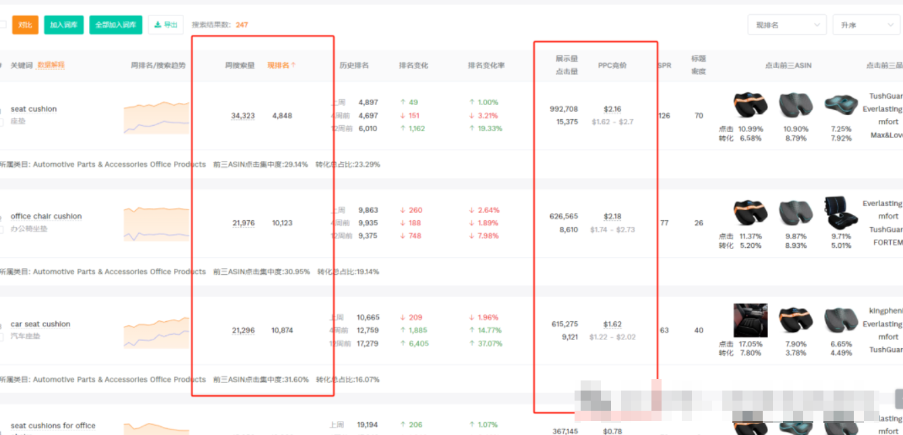
Task: Click the 全部加入词库 button
Action: point(115,25)
